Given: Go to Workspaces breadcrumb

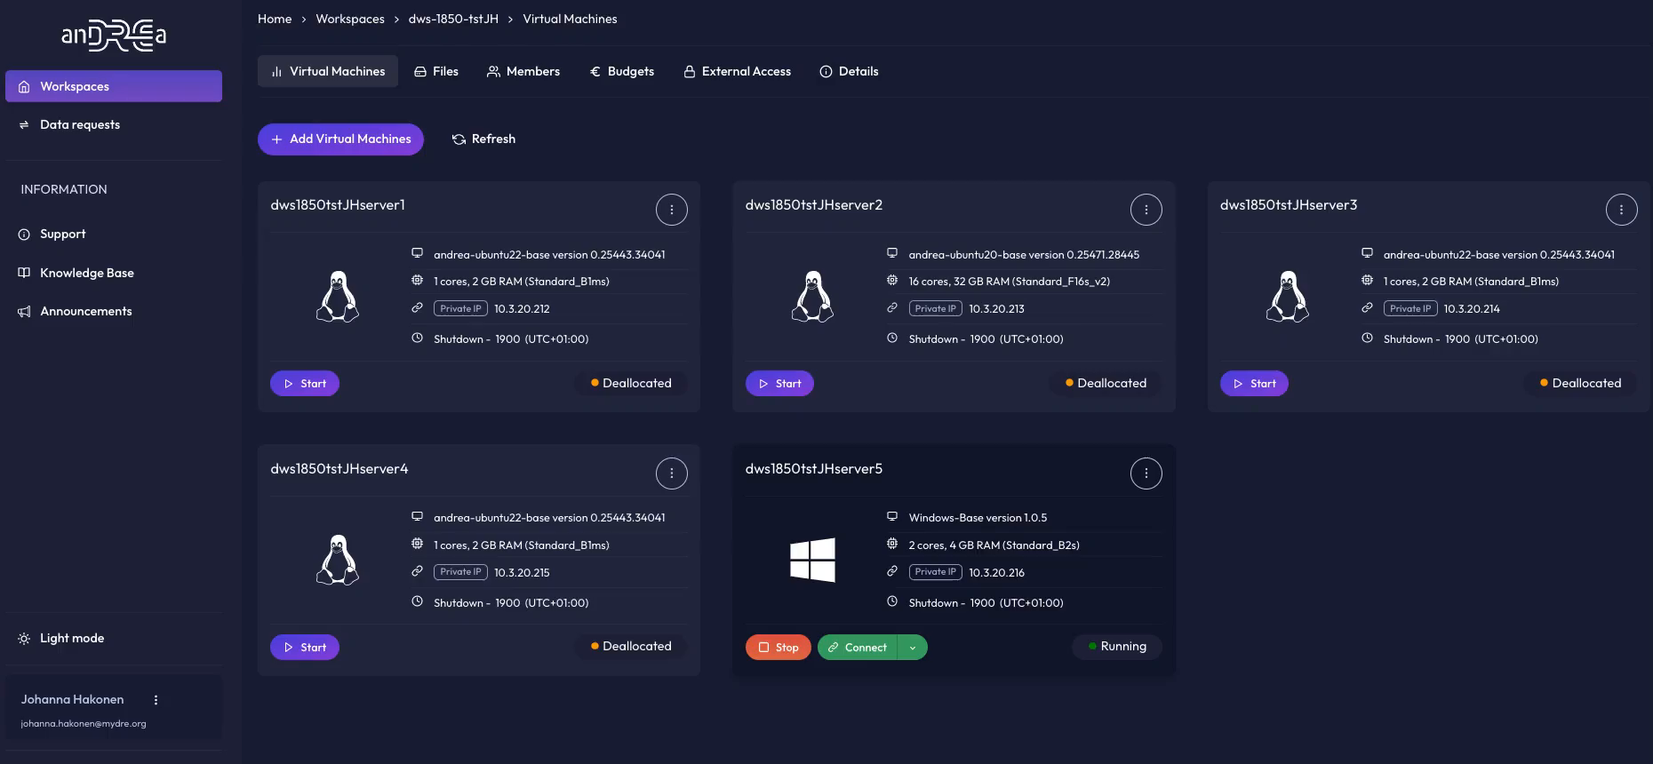Looking at the screenshot, I should click(350, 19).
